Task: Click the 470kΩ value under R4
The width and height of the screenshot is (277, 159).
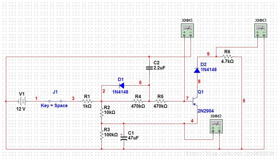Action: [138, 106]
